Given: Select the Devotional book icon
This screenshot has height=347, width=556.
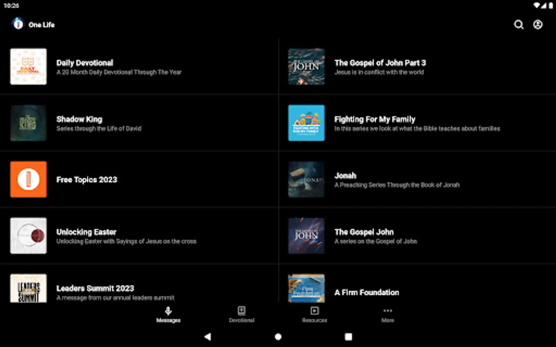Looking at the screenshot, I should click(241, 311).
